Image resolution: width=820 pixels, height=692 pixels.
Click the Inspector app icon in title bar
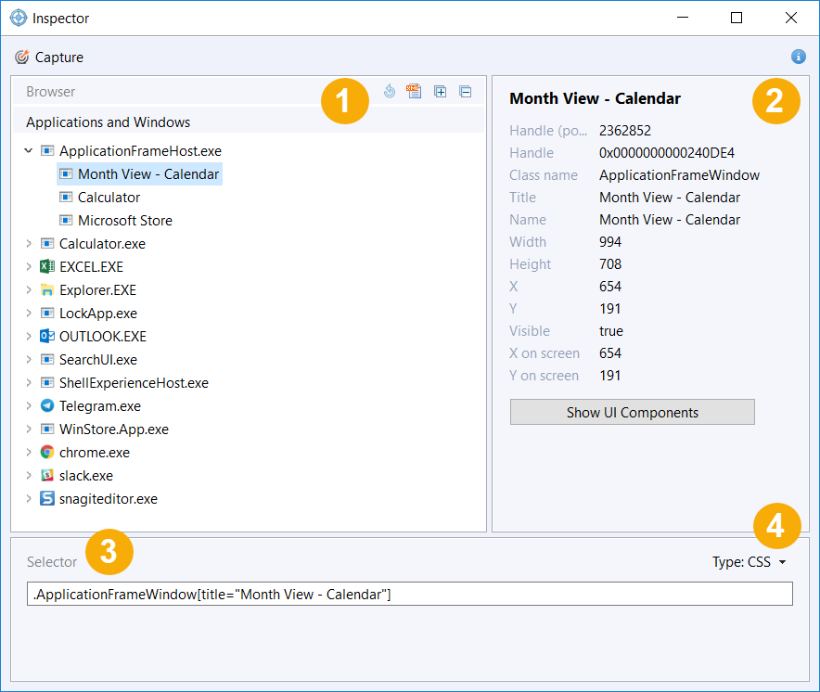[x=19, y=18]
